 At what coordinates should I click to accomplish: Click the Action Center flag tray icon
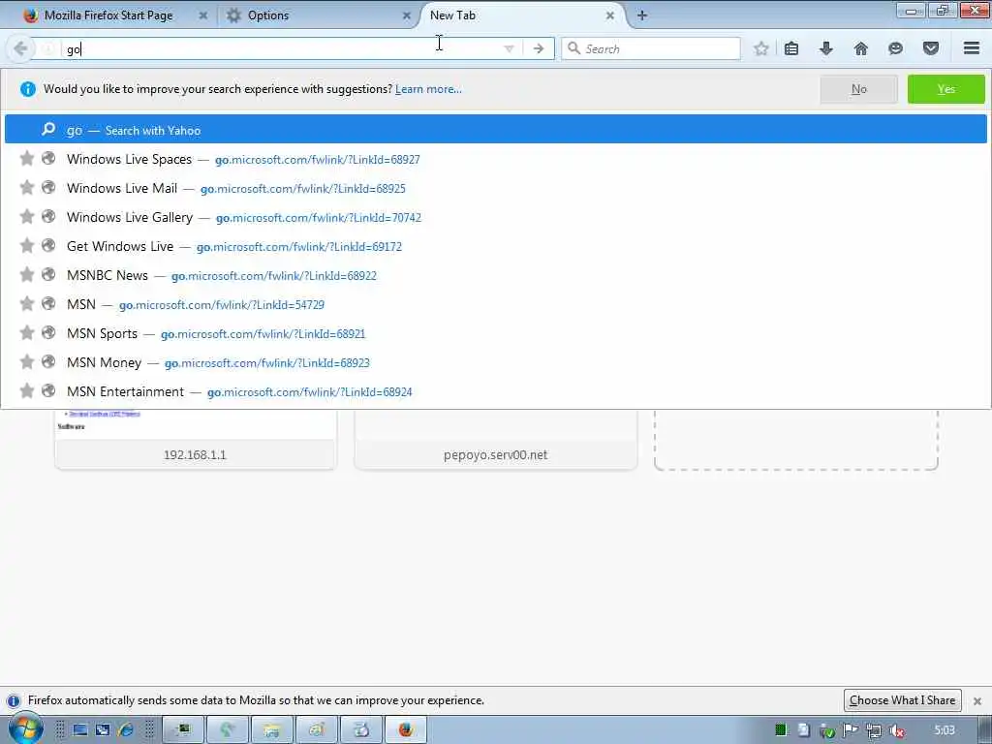[851, 730]
